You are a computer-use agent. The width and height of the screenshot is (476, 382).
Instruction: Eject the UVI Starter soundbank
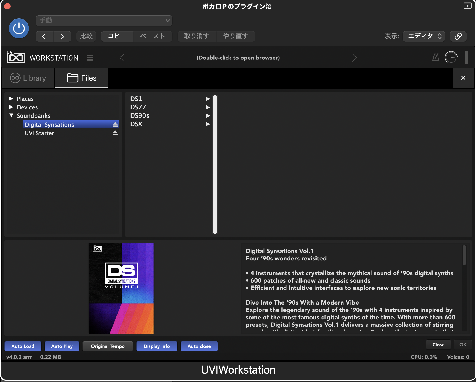point(115,133)
